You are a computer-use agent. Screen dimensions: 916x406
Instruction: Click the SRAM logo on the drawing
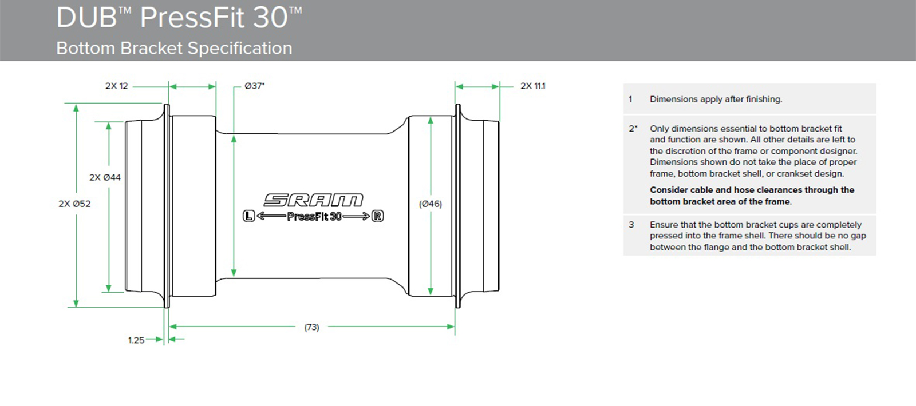click(313, 200)
